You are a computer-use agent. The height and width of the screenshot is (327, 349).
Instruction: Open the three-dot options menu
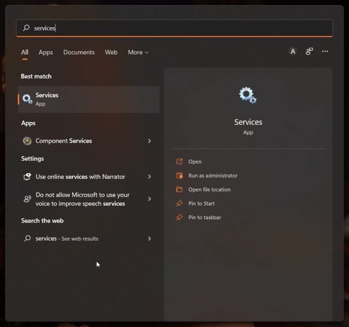(325, 51)
